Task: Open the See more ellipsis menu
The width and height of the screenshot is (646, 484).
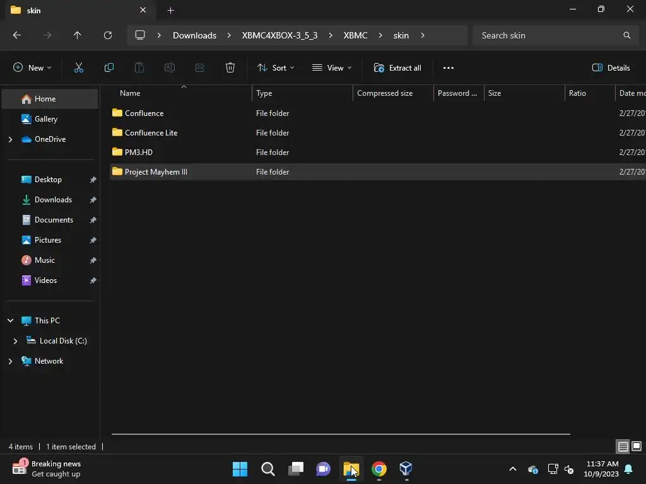Action: (x=449, y=68)
